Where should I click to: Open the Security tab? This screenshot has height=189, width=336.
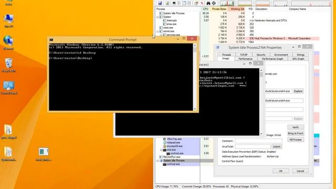tap(261, 55)
